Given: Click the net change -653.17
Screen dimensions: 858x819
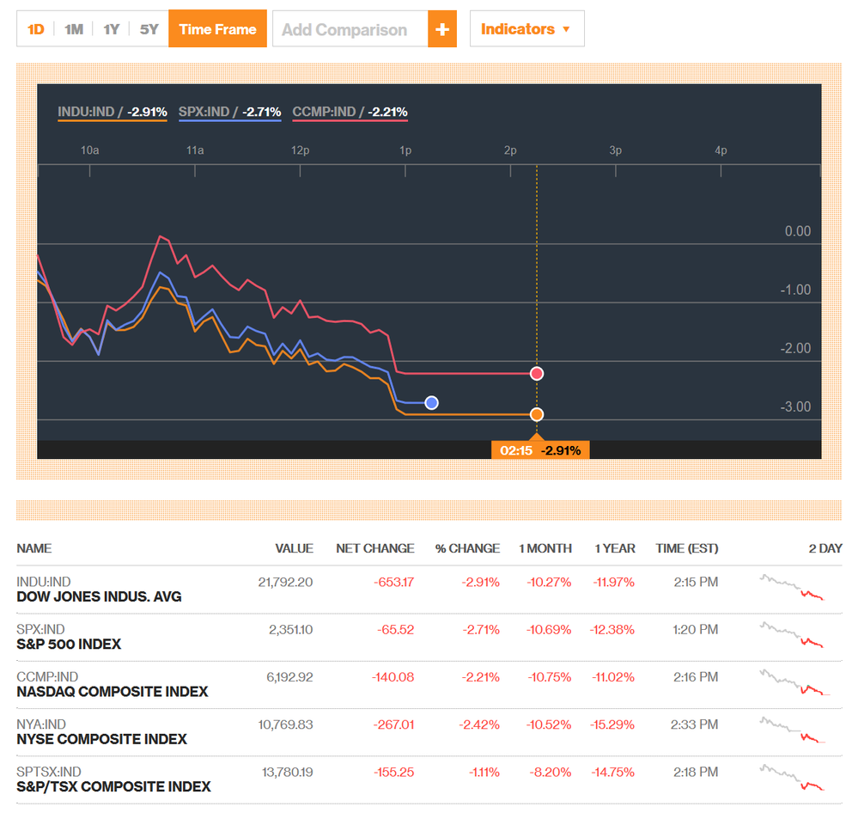Looking at the screenshot, I should [394, 582].
